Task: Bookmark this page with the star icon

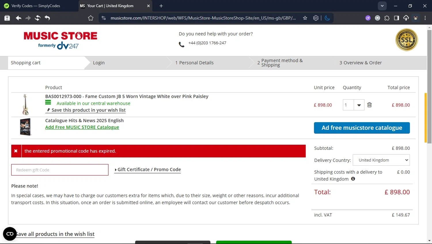Action: point(305,18)
